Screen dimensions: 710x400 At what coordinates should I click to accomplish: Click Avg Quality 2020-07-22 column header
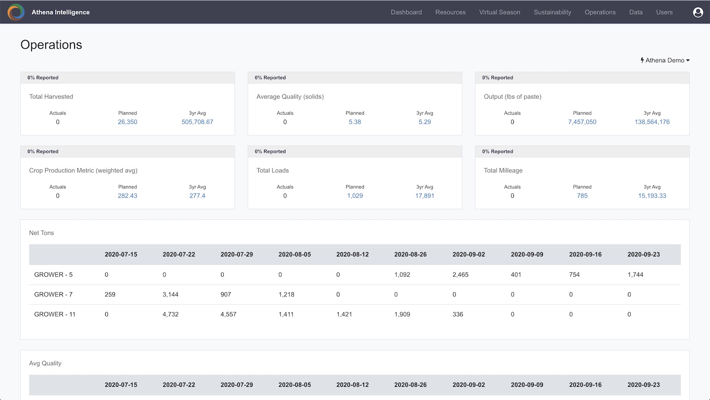pyautogui.click(x=179, y=385)
